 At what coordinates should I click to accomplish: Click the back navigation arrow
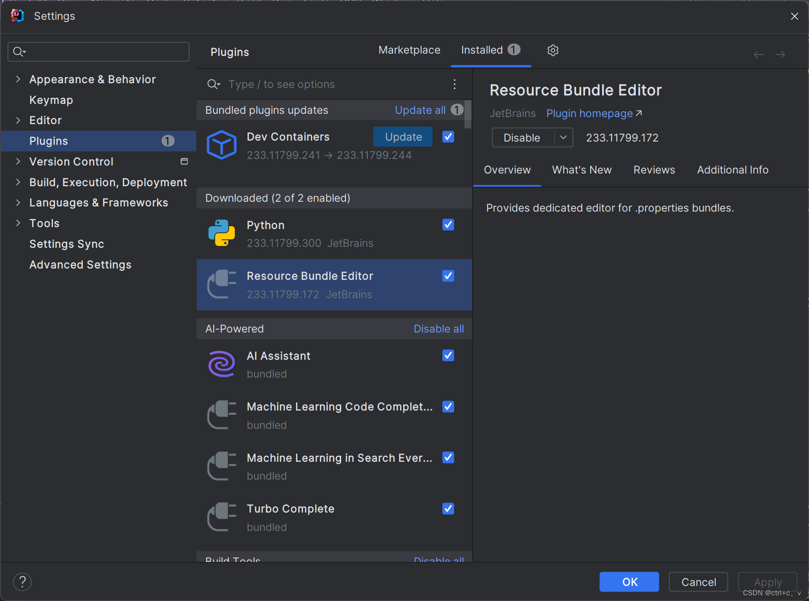point(759,55)
